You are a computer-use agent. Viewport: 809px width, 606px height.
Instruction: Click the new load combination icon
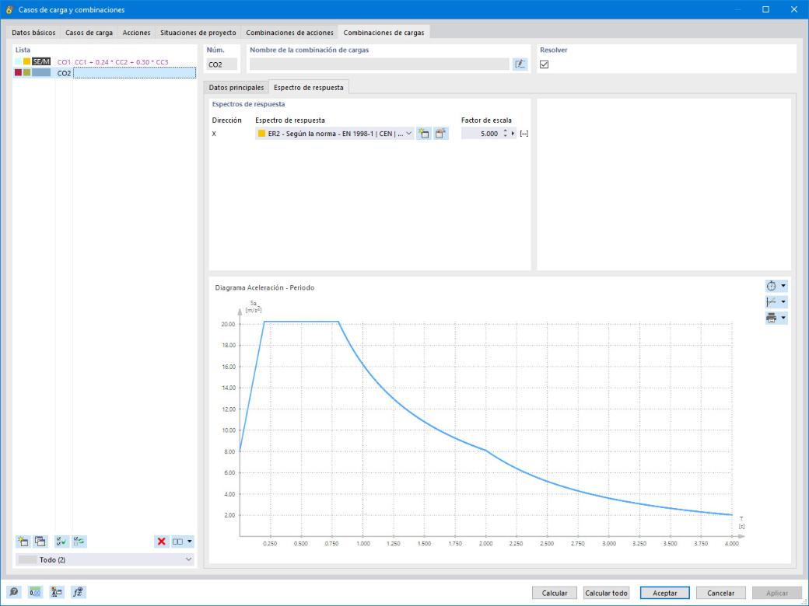(x=23, y=541)
